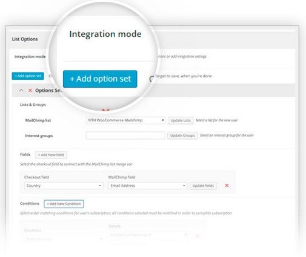Click the small 'Integration mode' label
Viewport: 306px width, 257px height.
tap(30, 57)
